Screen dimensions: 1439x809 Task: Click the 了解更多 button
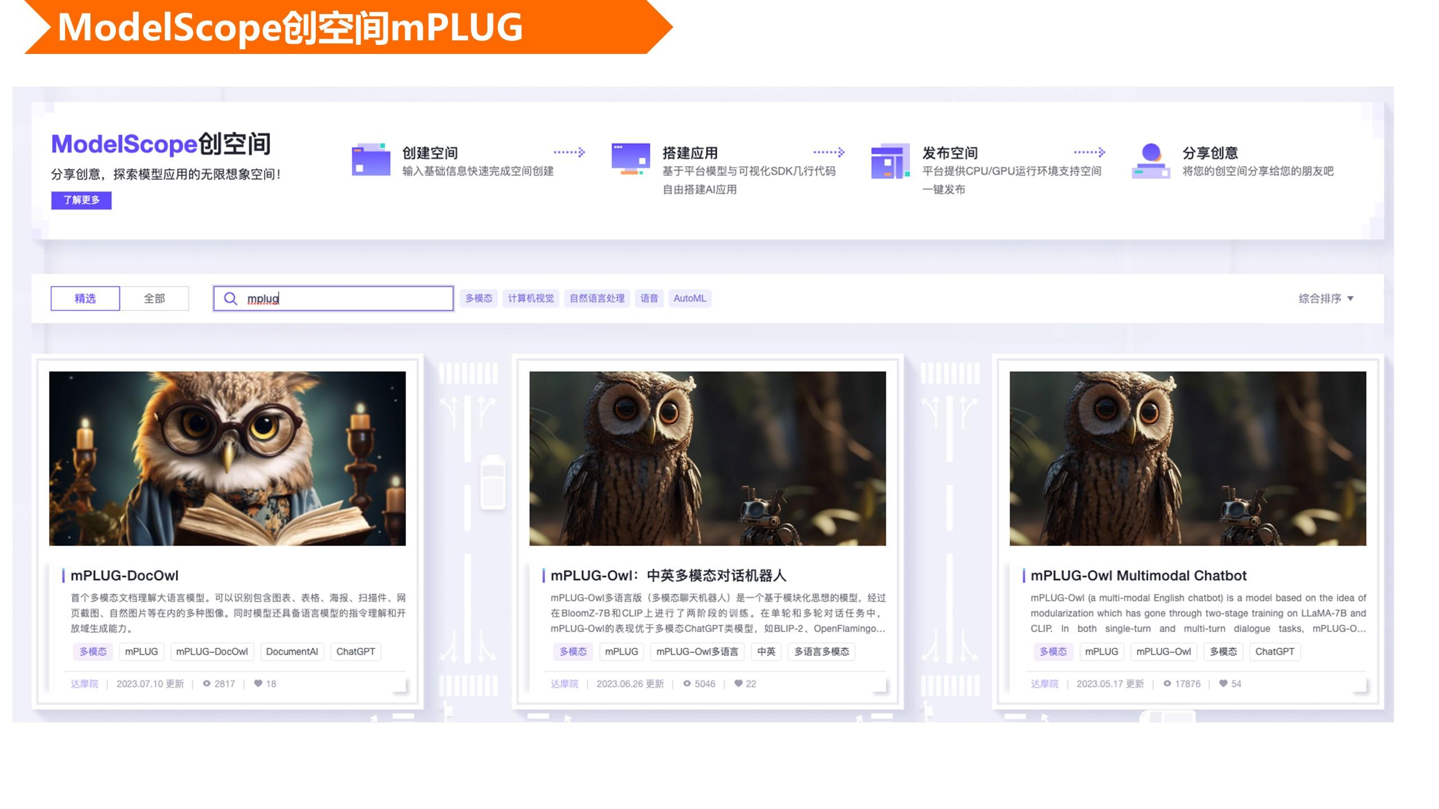tap(80, 201)
